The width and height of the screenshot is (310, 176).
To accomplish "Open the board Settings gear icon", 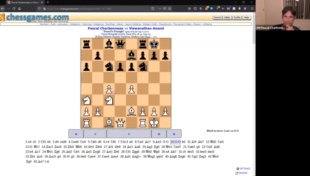I will click(238, 169).
